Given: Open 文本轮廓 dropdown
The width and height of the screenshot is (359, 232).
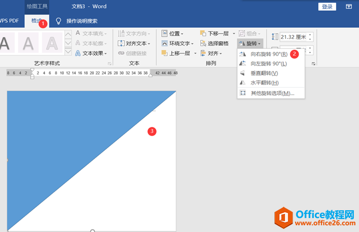Looking at the screenshot, I should 91,43.
